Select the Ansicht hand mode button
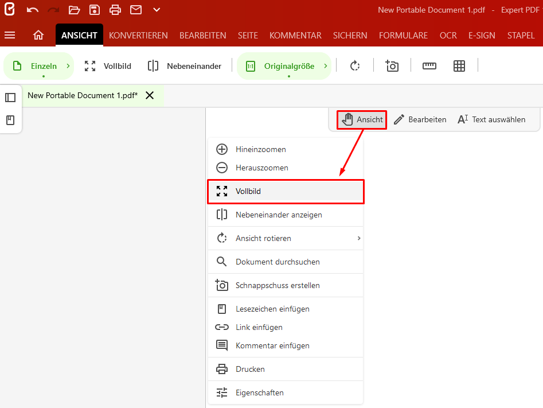The height and width of the screenshot is (408, 543). coord(362,119)
